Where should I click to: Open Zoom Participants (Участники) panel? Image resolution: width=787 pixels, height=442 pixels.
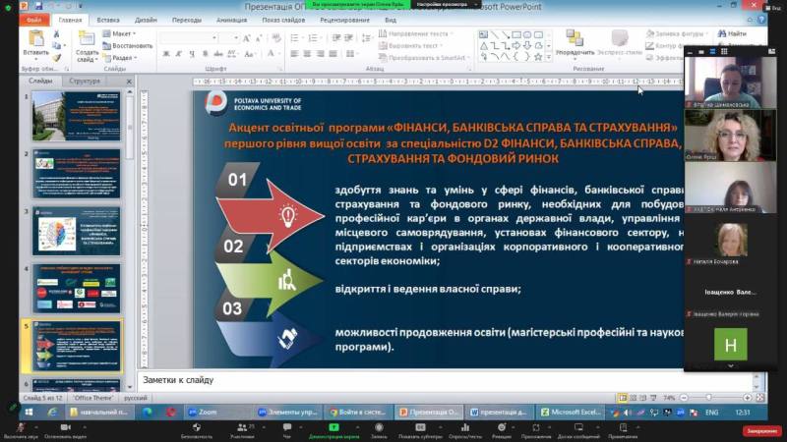coord(243,427)
